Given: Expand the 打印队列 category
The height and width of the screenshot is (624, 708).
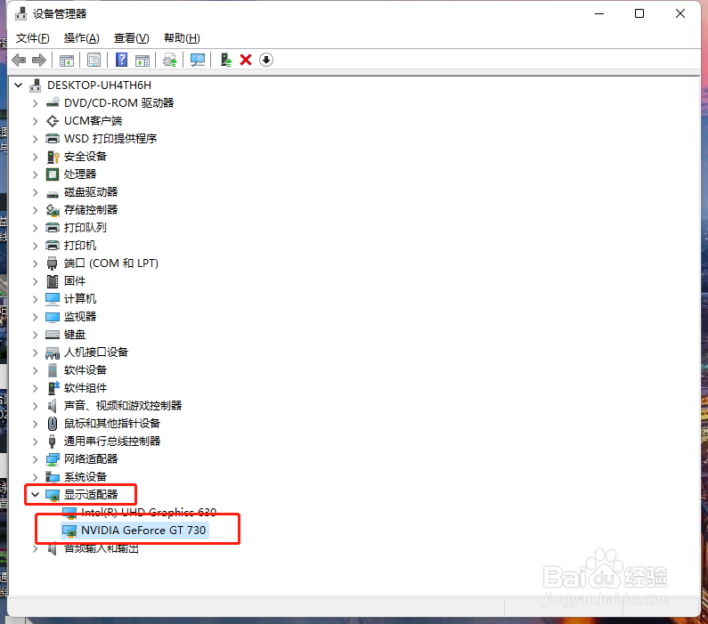Looking at the screenshot, I should coord(36,228).
